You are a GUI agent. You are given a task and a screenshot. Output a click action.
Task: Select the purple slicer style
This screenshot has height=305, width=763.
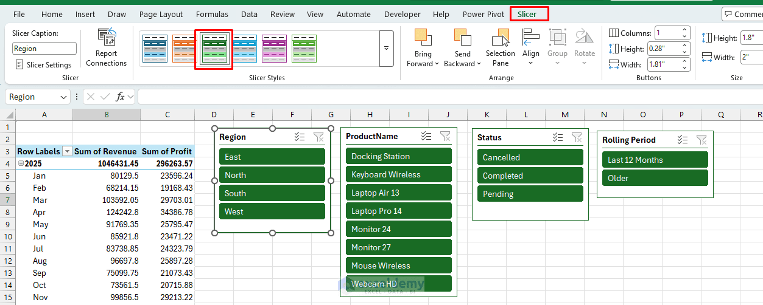click(x=274, y=49)
